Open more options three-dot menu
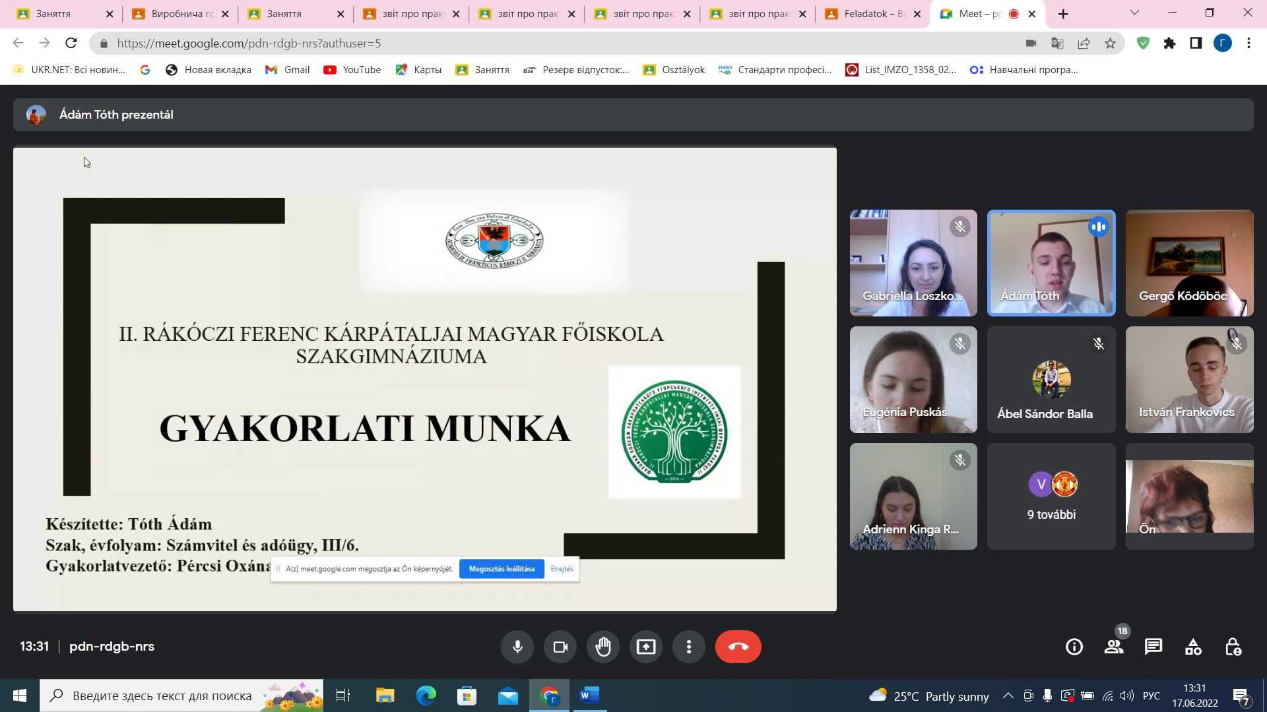The image size is (1267, 712). (688, 647)
